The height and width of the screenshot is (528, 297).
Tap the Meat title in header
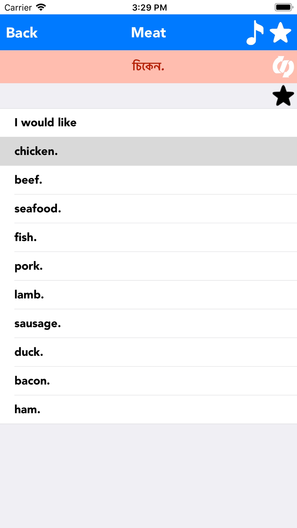click(148, 33)
